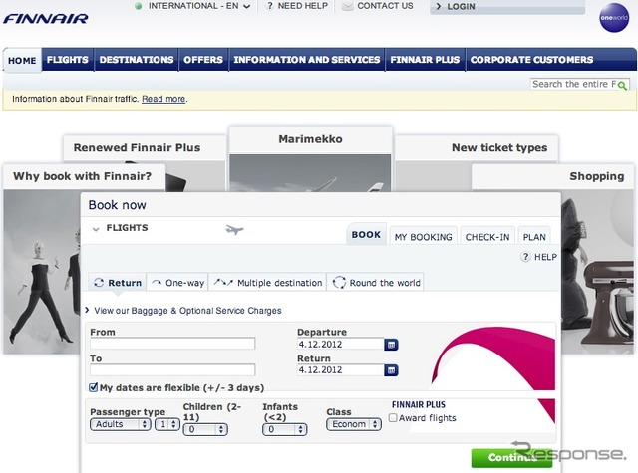Switch to the CHECK-IN tab

[x=487, y=237]
